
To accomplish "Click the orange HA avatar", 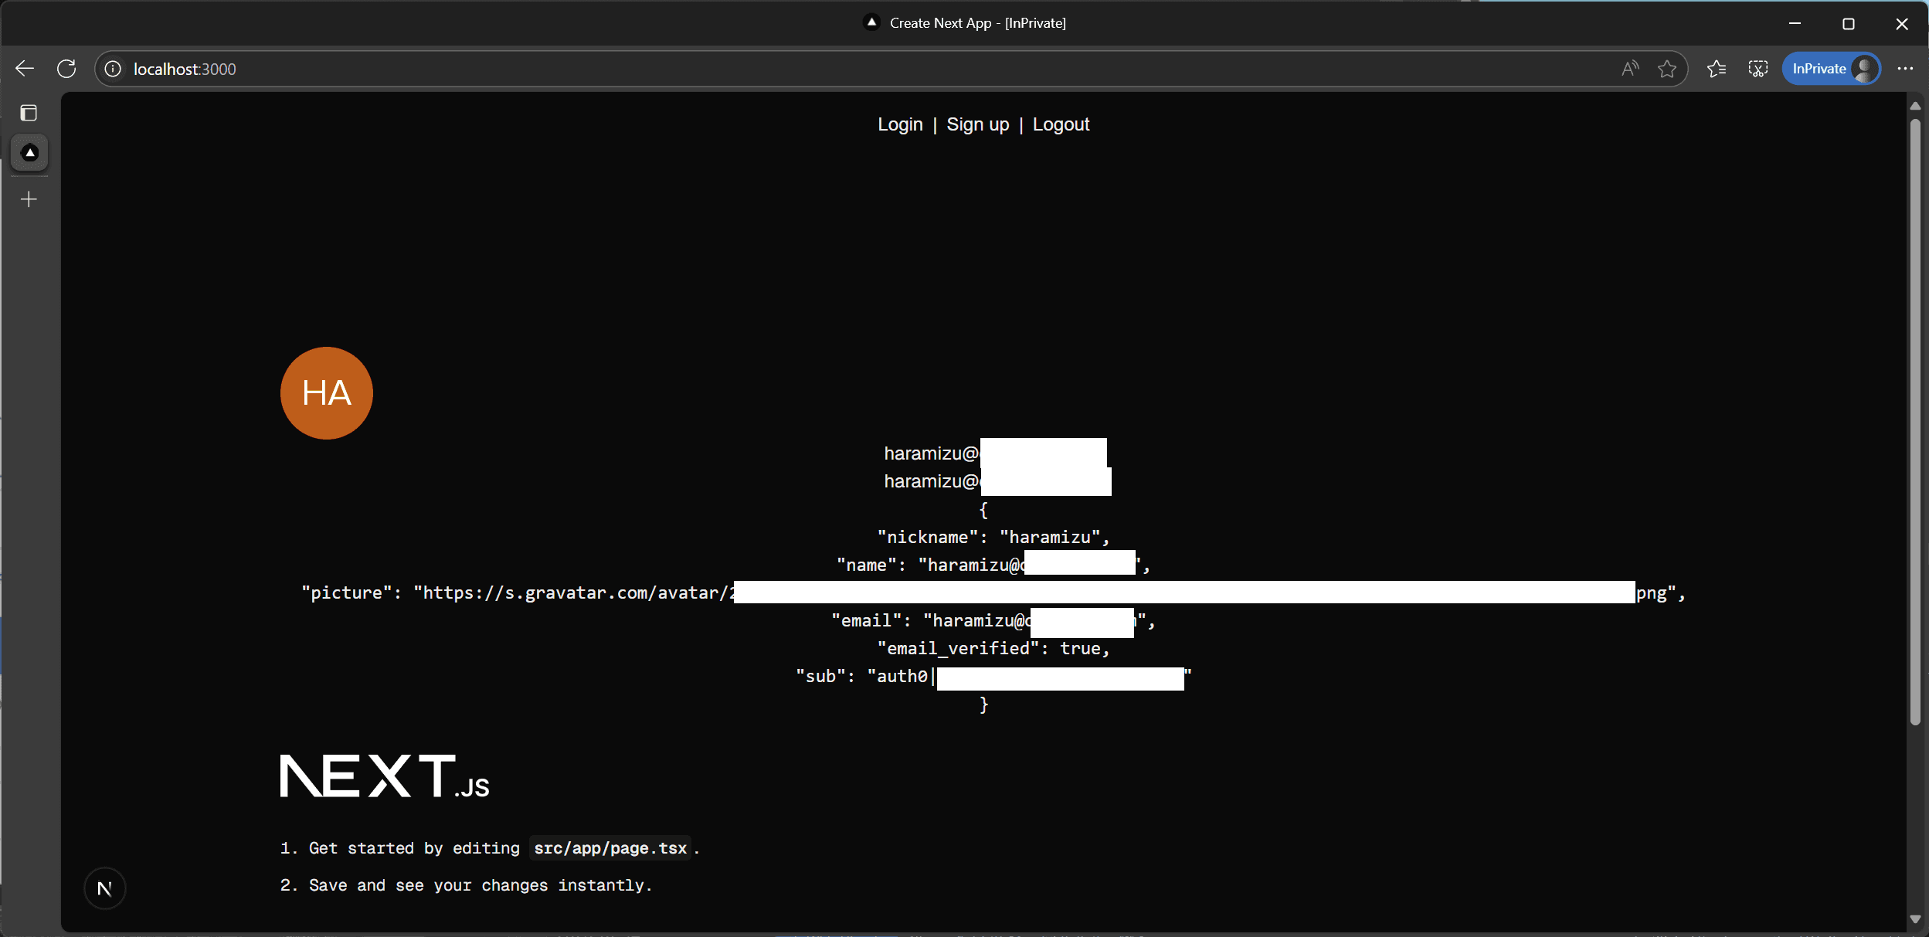I will (x=327, y=393).
